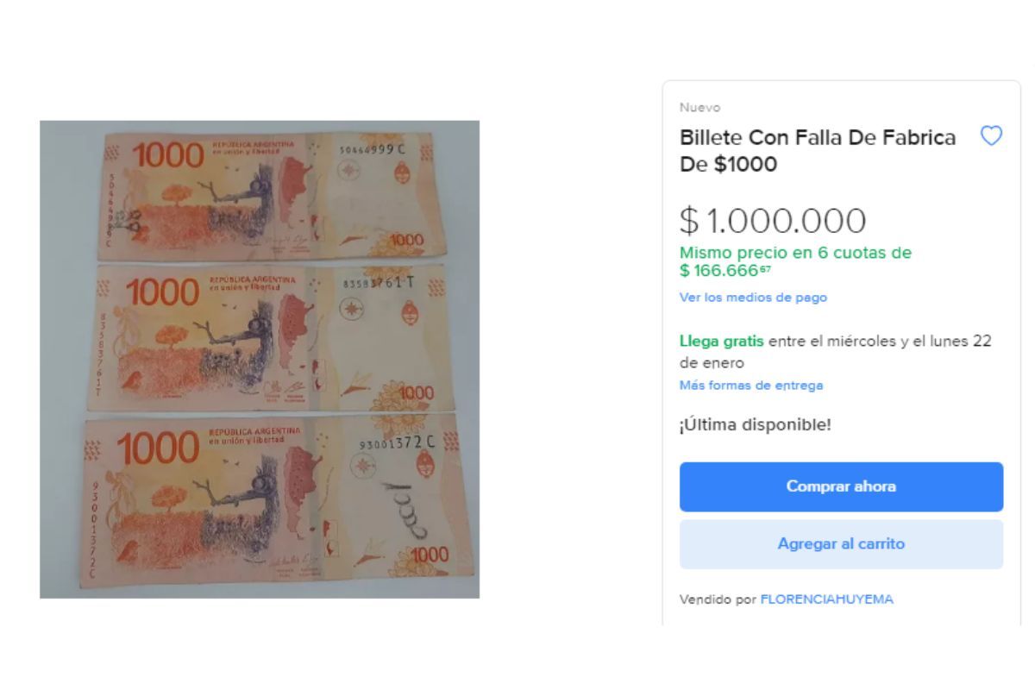Click the green Llega gratis shipping text
The image size is (1035, 690).
click(x=721, y=341)
